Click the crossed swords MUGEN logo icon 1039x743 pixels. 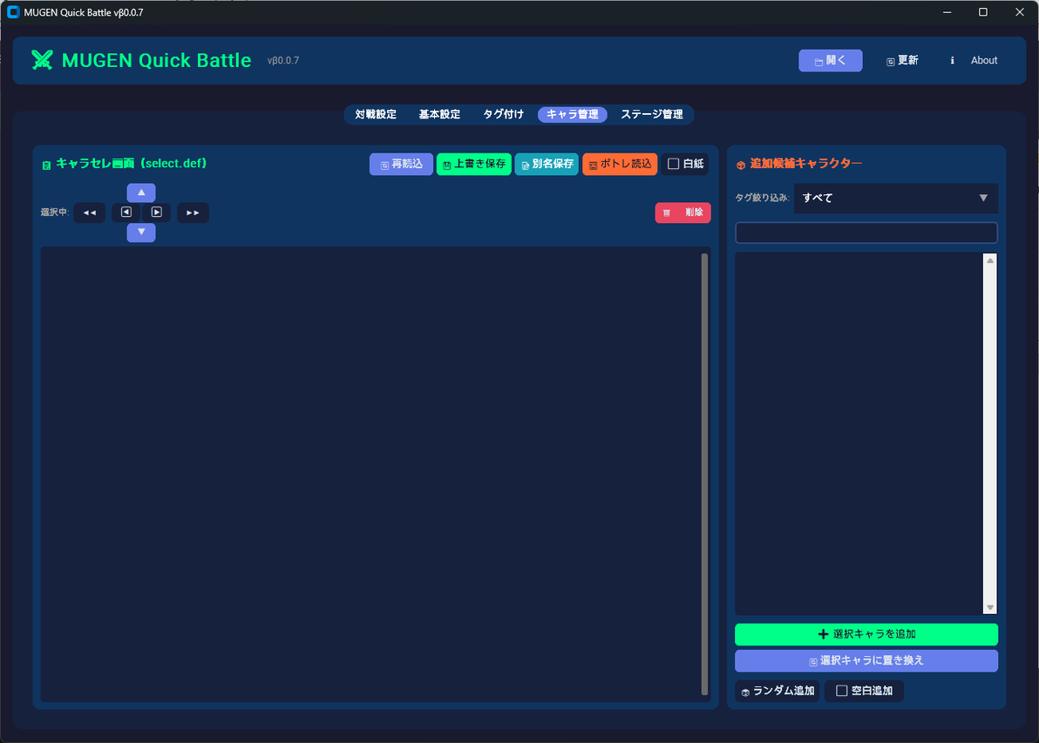coord(42,60)
